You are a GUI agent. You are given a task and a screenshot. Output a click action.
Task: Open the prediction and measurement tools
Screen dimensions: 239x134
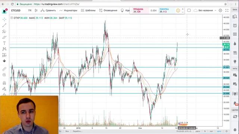[x=4, y=55]
